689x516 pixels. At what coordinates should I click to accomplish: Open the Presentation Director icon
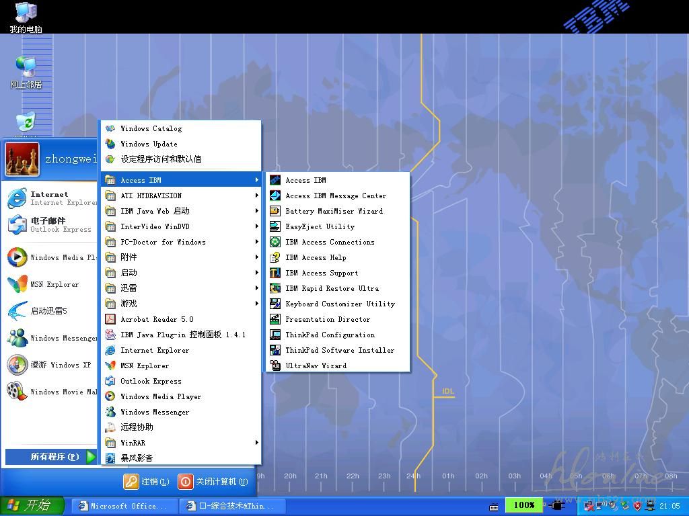275,319
